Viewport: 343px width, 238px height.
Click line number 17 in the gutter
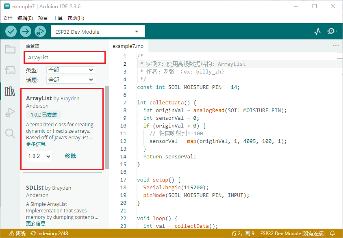click(123, 180)
